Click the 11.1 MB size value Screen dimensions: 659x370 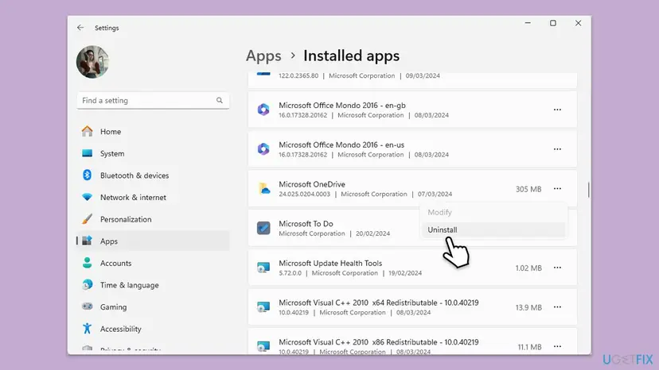pyautogui.click(x=529, y=347)
